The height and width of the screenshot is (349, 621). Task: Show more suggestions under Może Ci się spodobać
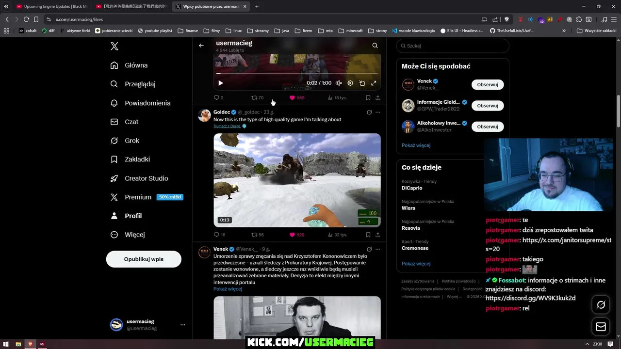pyautogui.click(x=416, y=145)
